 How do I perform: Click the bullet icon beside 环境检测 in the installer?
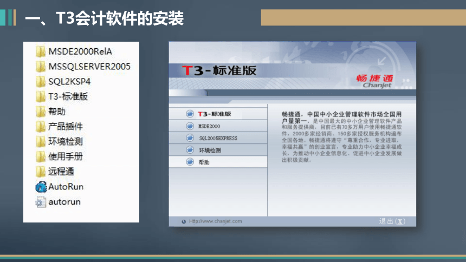(190, 150)
